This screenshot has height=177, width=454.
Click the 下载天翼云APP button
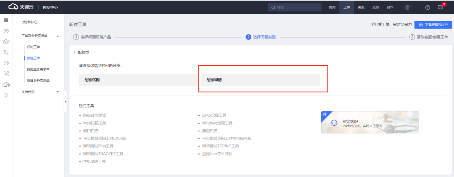coord(433,25)
